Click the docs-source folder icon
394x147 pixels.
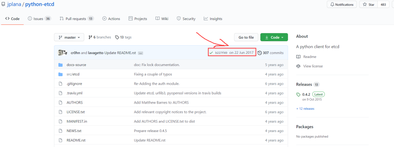(60, 65)
